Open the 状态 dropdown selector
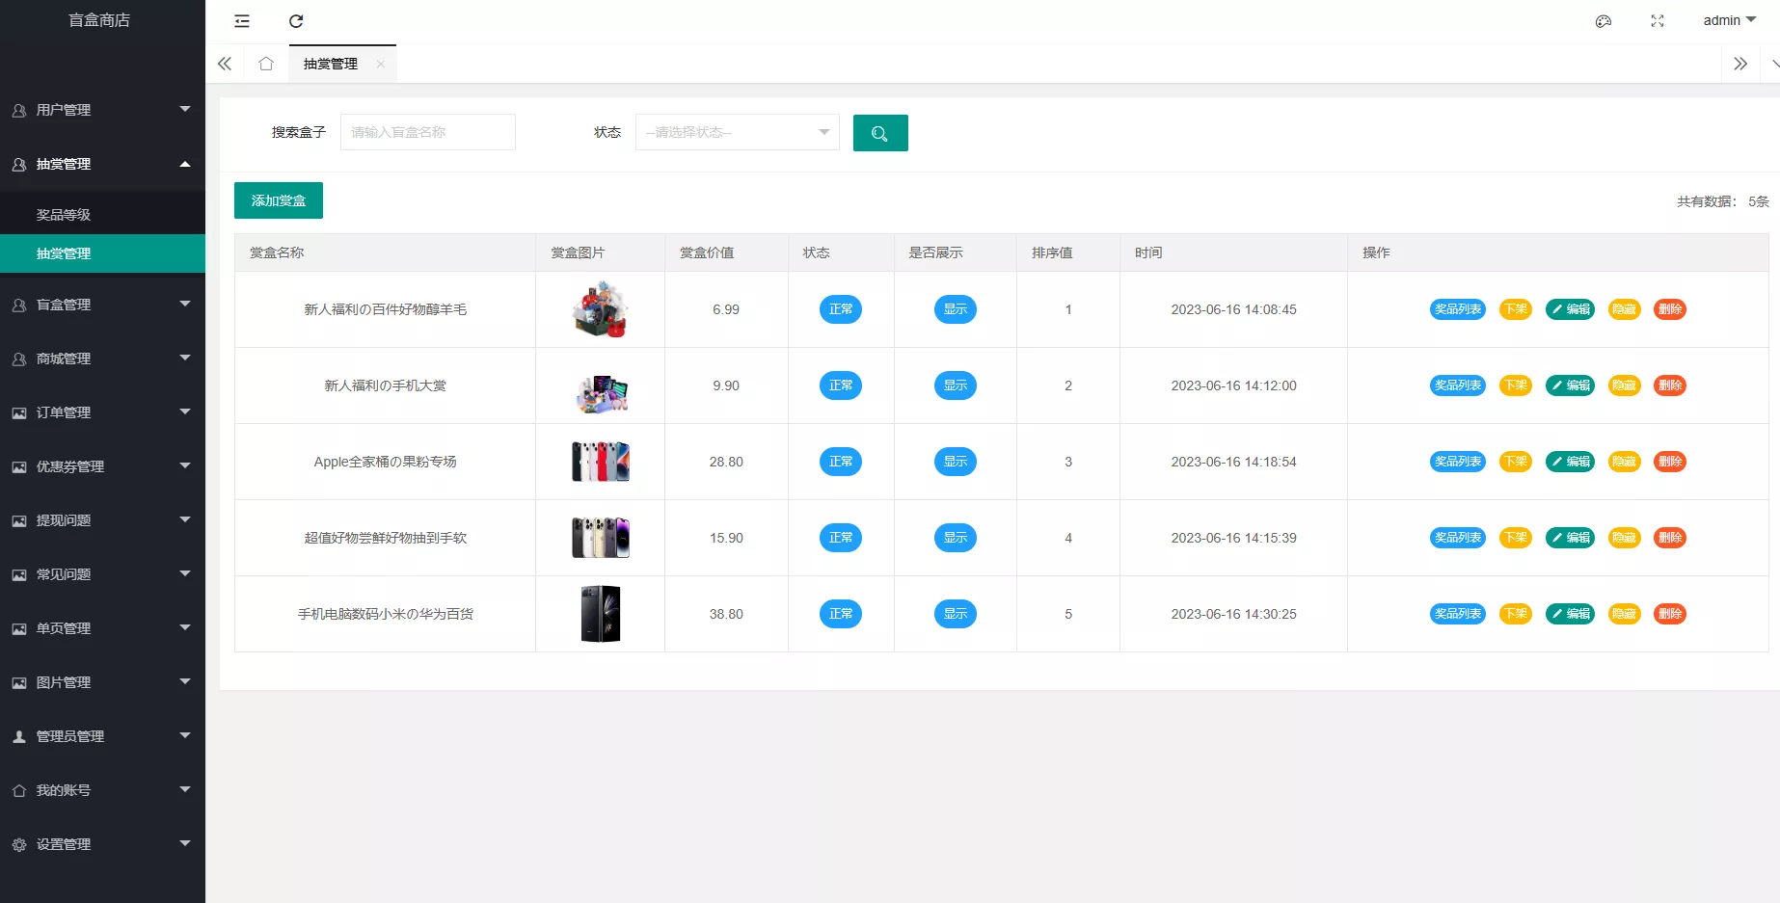Screen dimensions: 1780x903 (737, 132)
